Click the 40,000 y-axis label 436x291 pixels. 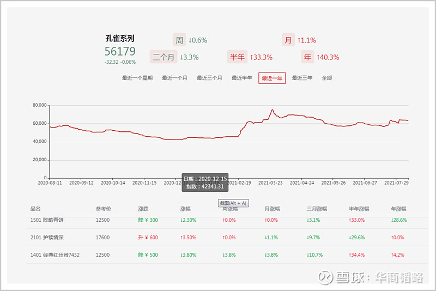click(x=39, y=142)
